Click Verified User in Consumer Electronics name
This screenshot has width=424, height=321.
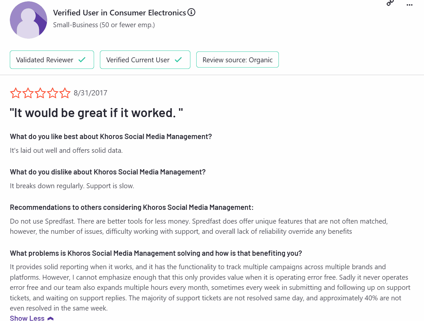tap(119, 13)
